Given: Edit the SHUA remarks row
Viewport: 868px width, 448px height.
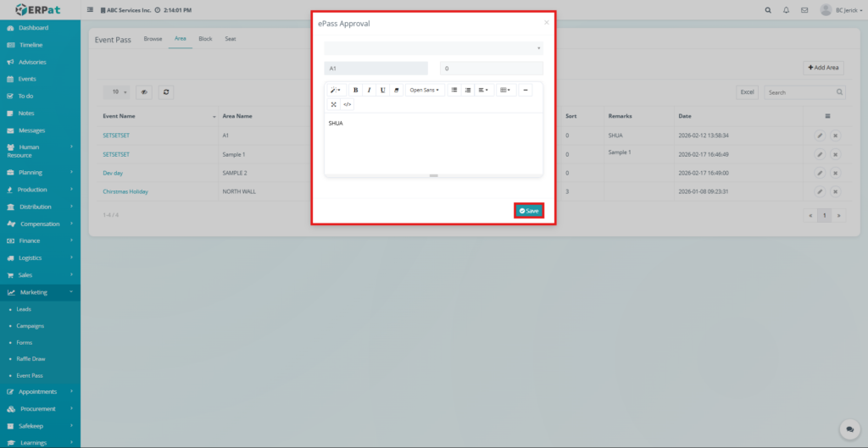Looking at the screenshot, I should 820,136.
